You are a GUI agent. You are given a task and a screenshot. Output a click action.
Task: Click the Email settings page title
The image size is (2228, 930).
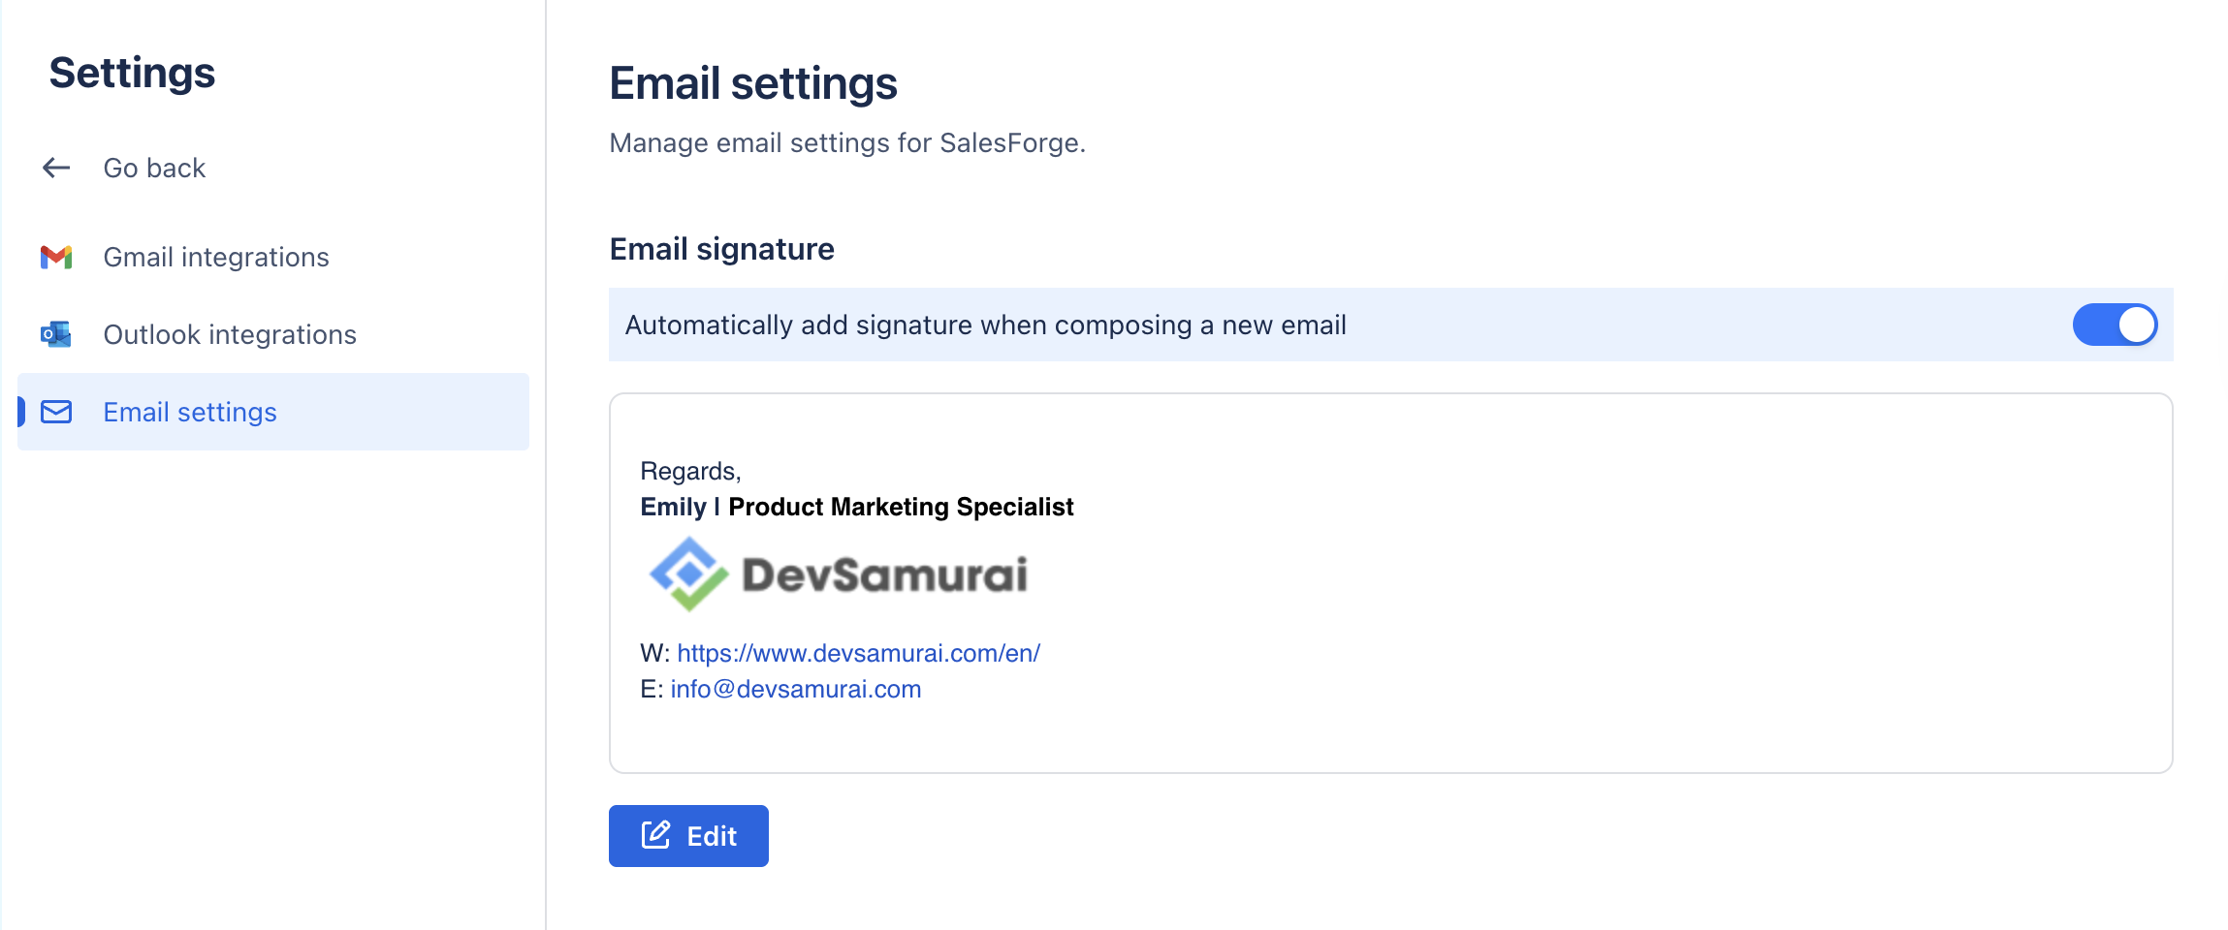tap(752, 83)
